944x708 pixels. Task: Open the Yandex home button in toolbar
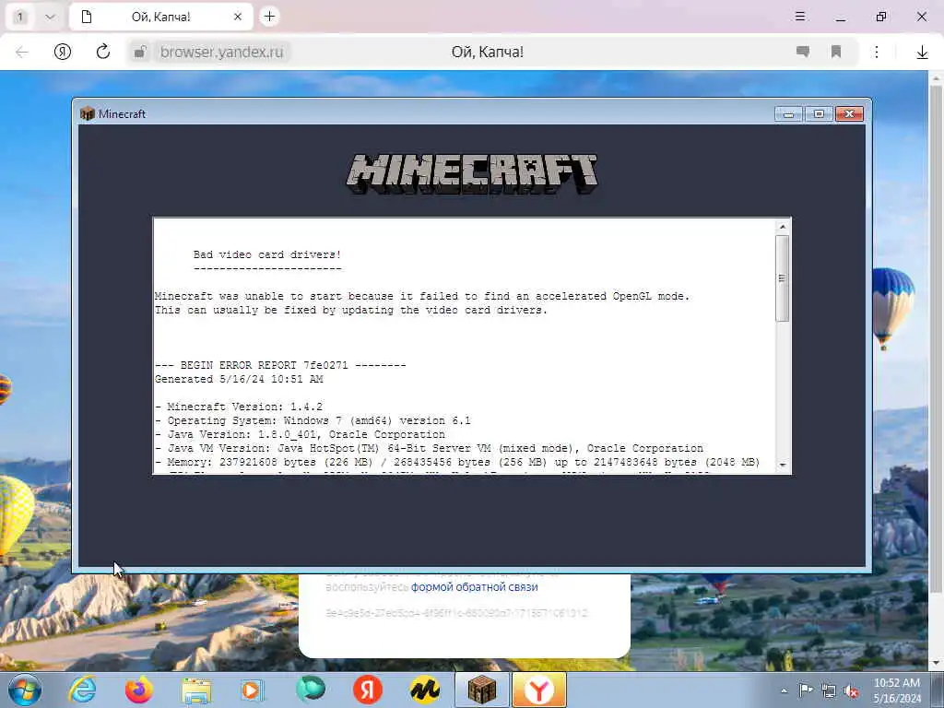(x=63, y=52)
